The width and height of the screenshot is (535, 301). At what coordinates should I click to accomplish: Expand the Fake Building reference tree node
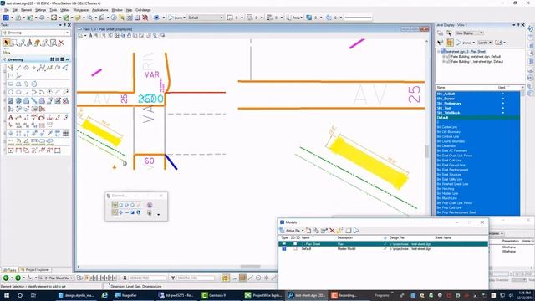pos(444,57)
